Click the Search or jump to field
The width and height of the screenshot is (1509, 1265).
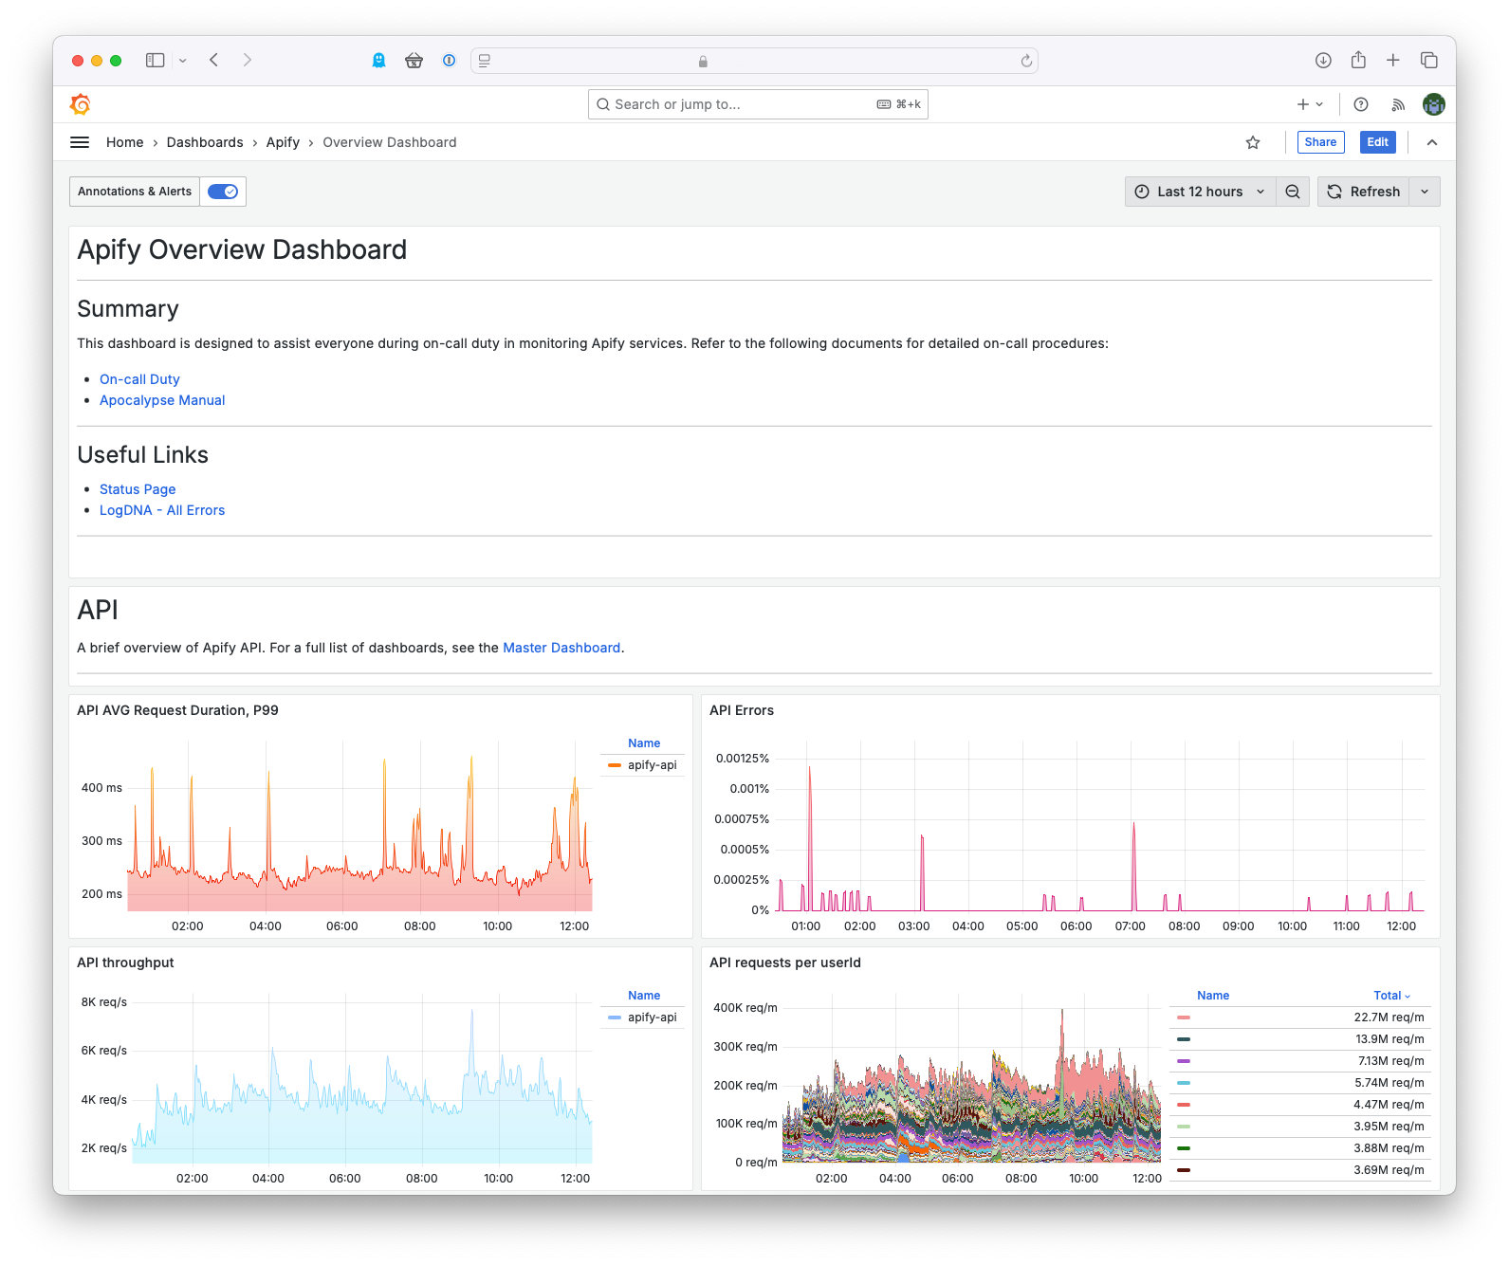click(x=758, y=104)
